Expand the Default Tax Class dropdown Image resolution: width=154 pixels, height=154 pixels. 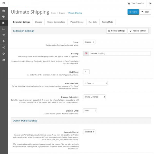tap(95, 83)
